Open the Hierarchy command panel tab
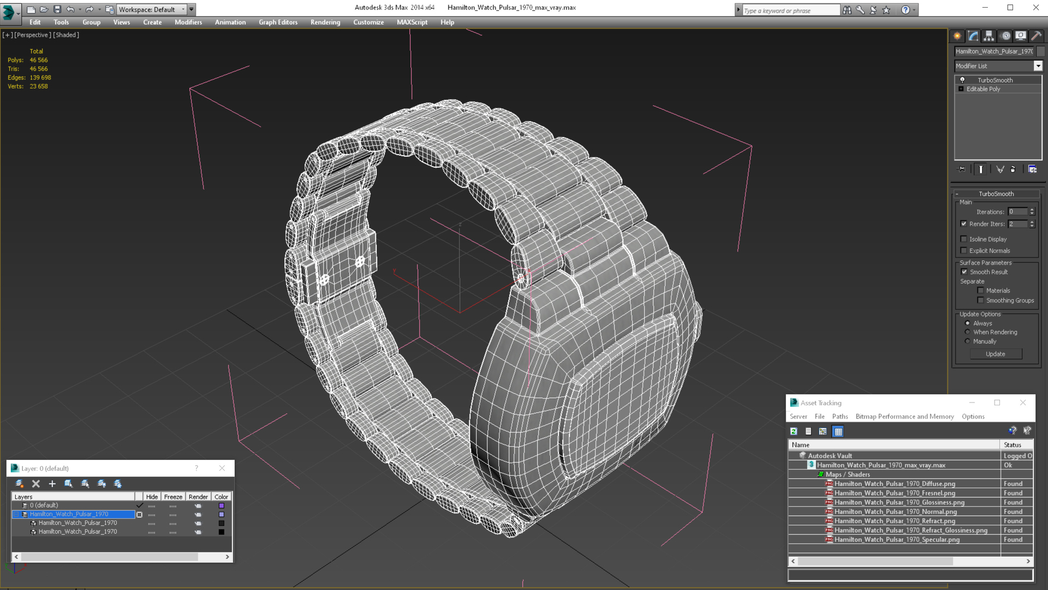This screenshot has width=1048, height=590. 989,36
